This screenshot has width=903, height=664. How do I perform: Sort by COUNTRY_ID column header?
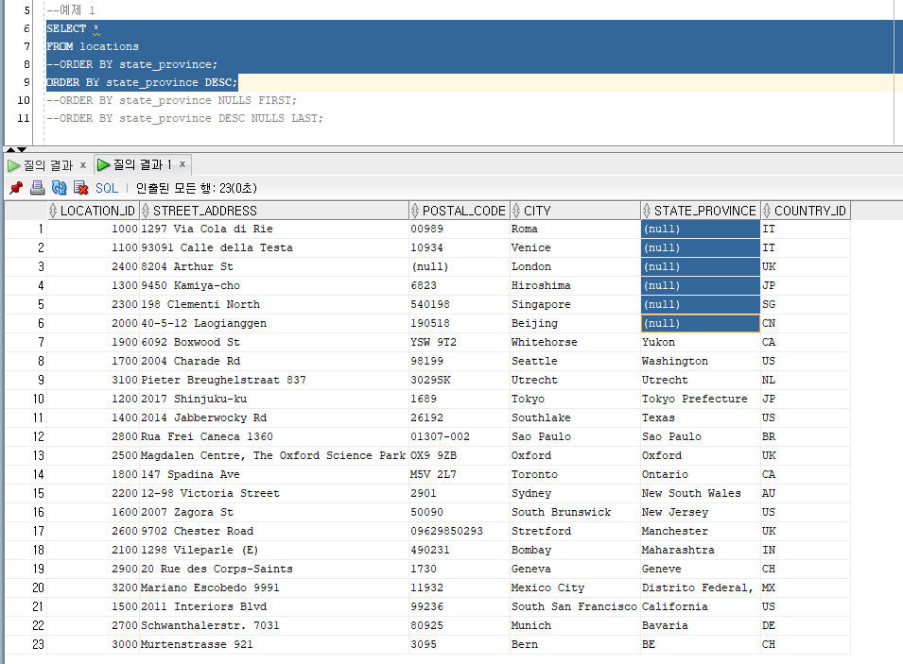805,211
